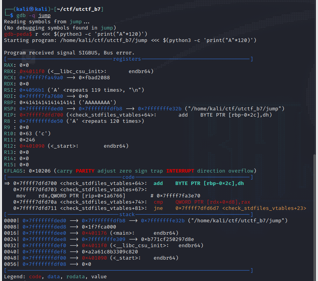The width and height of the screenshot is (318, 281).
Task: Click the RSI value 0x4056b1
Action: point(32,90)
